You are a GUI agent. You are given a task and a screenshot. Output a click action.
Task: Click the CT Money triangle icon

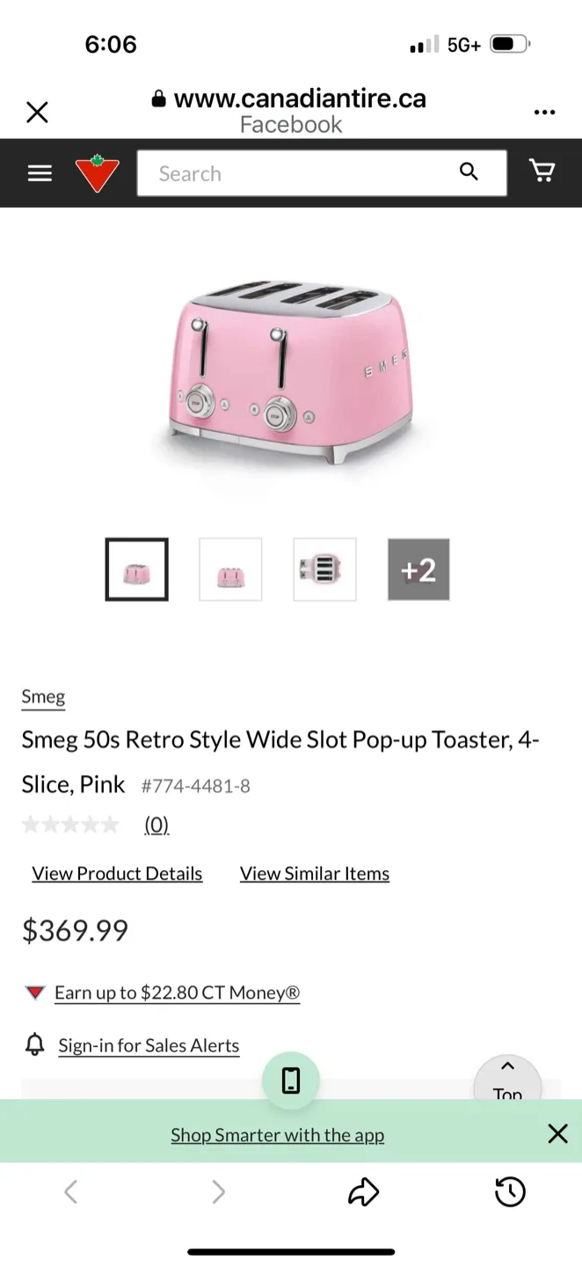pos(34,992)
